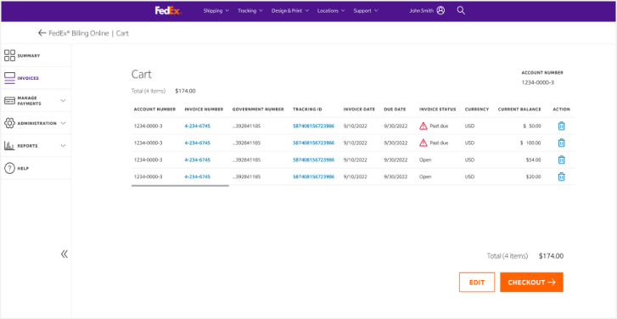
Task: Click the orange Checkout button
Action: point(531,282)
